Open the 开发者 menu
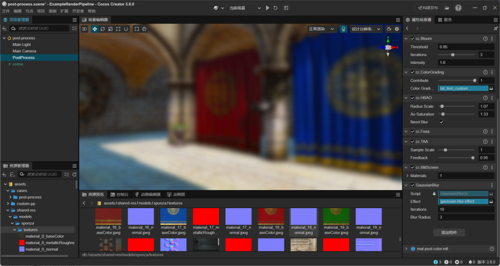This screenshot has width=500, height=266. pos(78,11)
